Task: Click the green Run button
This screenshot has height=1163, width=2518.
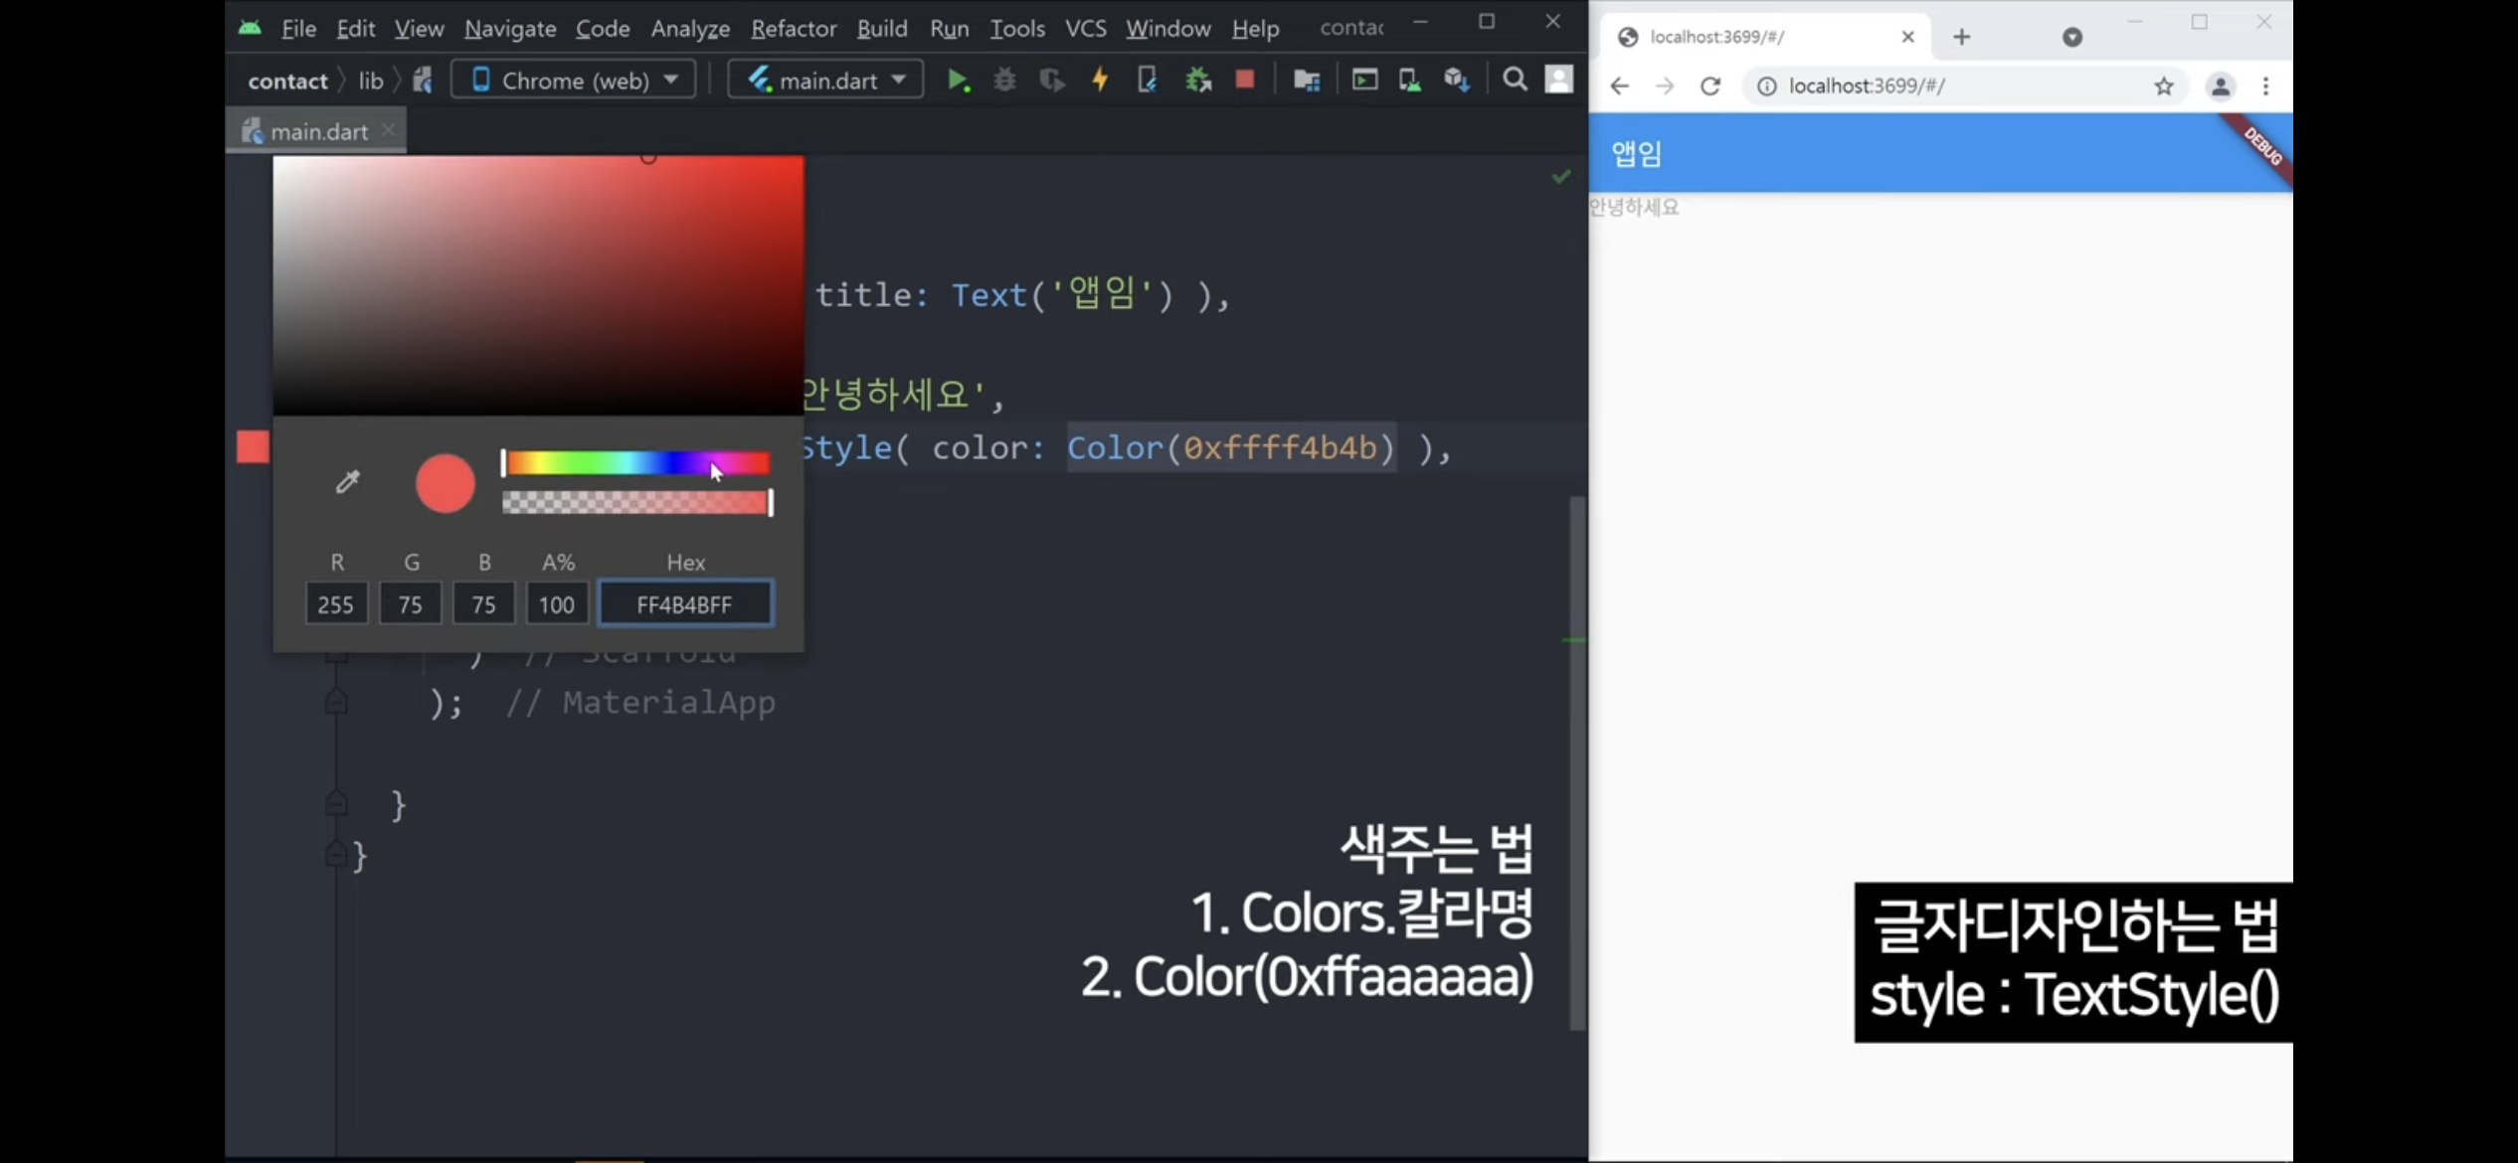Action: tap(958, 81)
